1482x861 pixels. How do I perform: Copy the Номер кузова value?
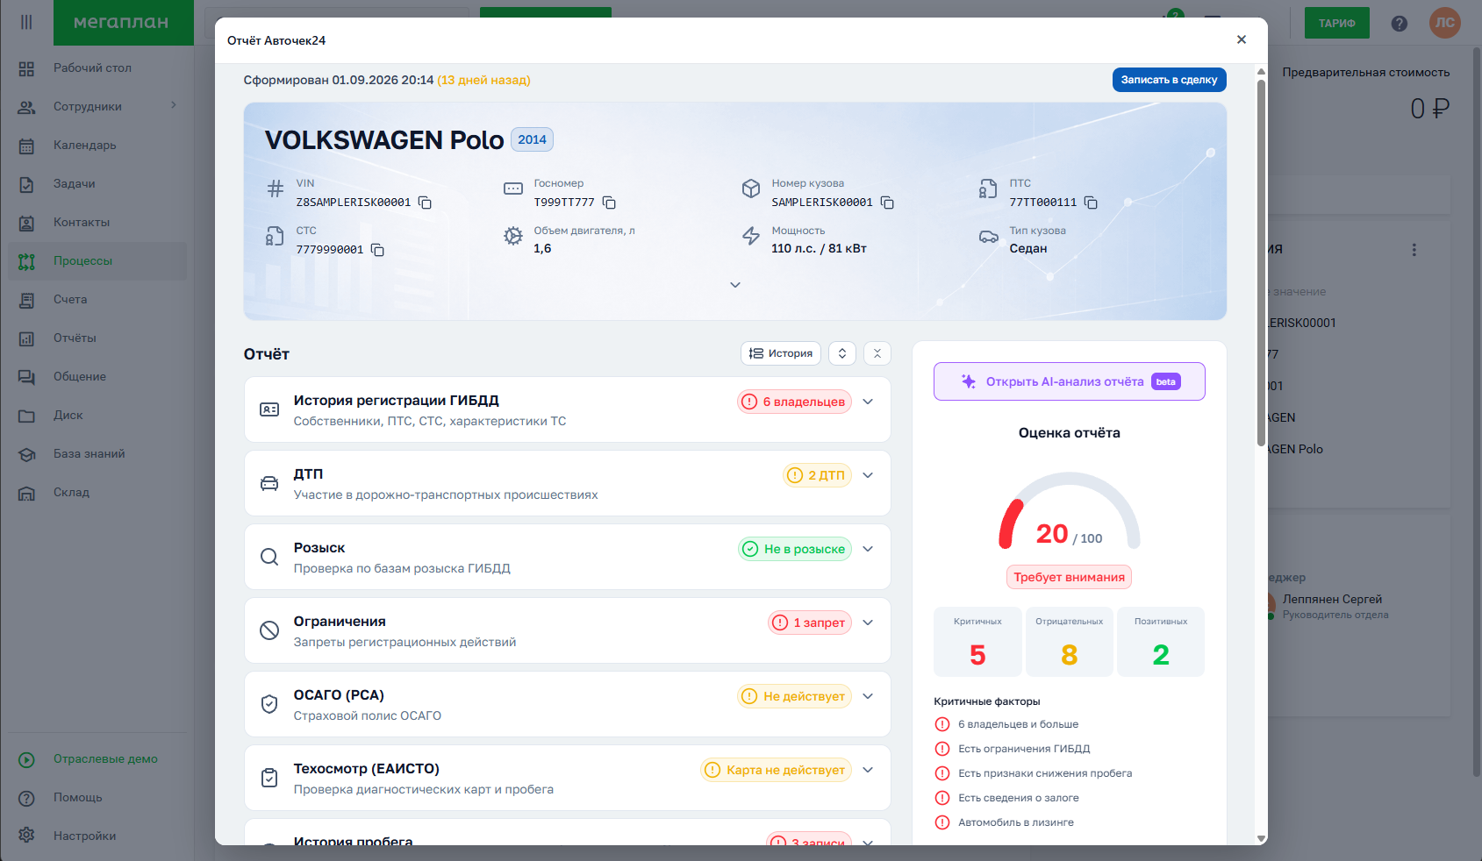887,203
